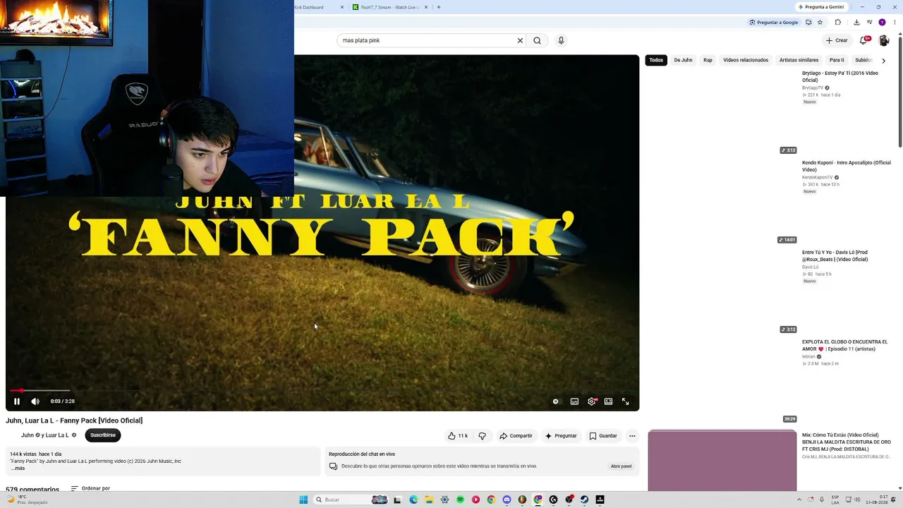Show more filter chips with the right arrow
Image resolution: width=903 pixels, height=508 pixels.
[883, 61]
